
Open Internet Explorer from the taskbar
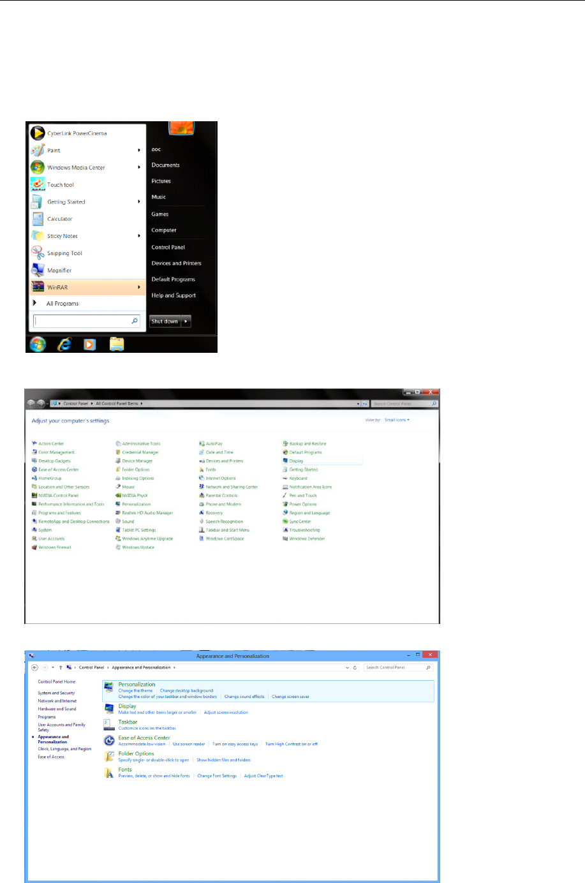pos(64,345)
